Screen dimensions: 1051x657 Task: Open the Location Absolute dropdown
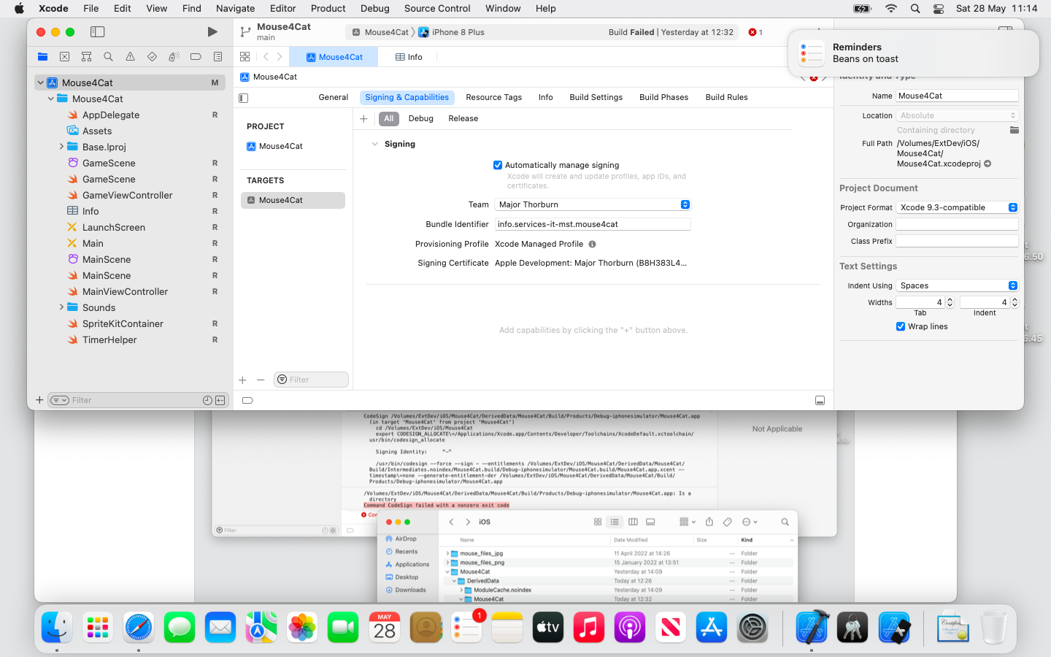(957, 115)
